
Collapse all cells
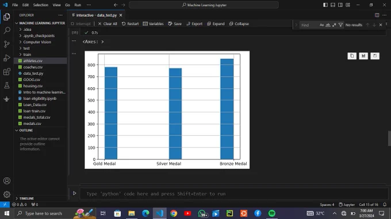pyautogui.click(x=239, y=24)
